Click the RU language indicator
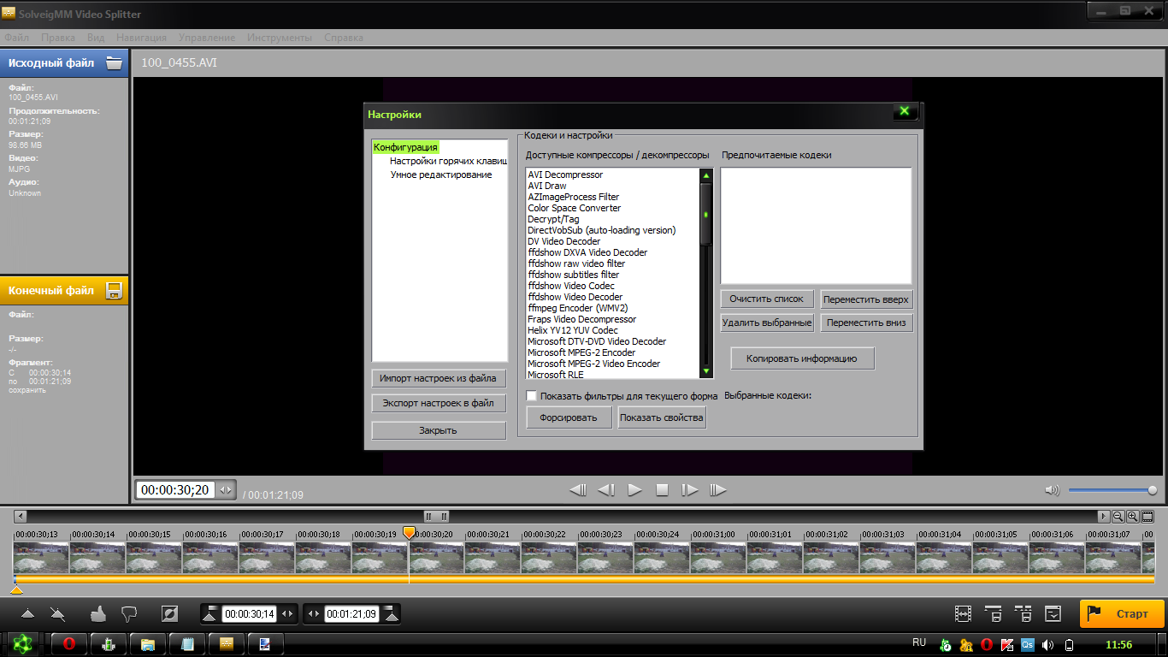Screen dimensions: 1168x657 pyautogui.click(x=919, y=642)
